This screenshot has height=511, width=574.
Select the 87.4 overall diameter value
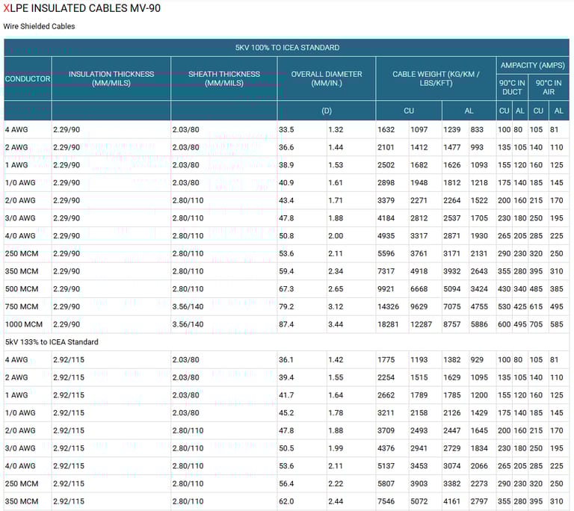click(x=286, y=324)
